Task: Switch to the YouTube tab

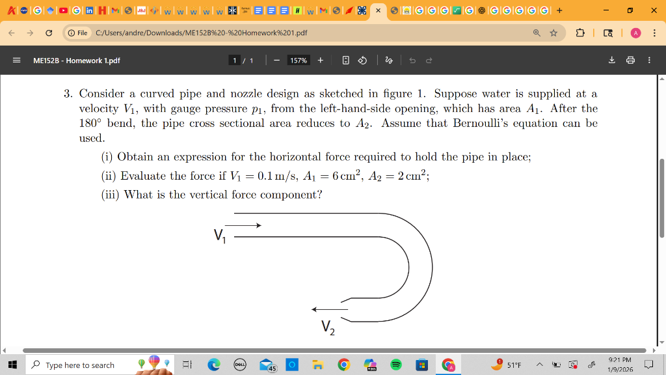Action: [x=63, y=10]
